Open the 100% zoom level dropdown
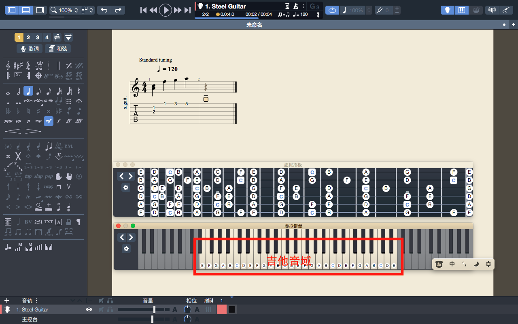 (x=65, y=10)
